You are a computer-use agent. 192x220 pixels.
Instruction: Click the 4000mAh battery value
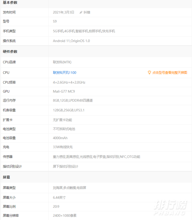(x=60, y=138)
